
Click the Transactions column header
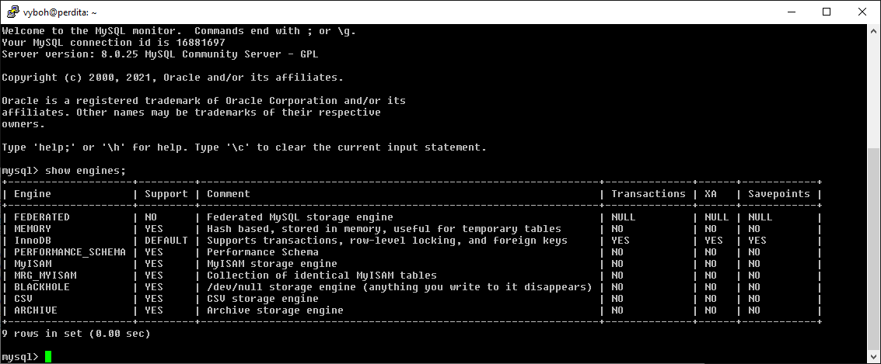click(x=649, y=193)
